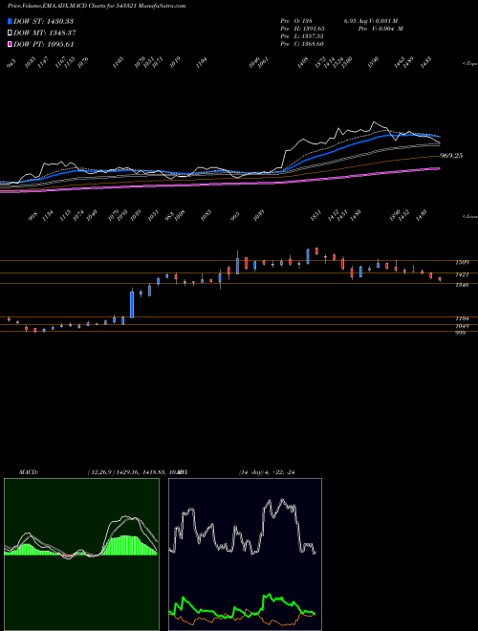Click the 1104 price level label
The width and height of the screenshot is (478, 631).
tap(462, 318)
